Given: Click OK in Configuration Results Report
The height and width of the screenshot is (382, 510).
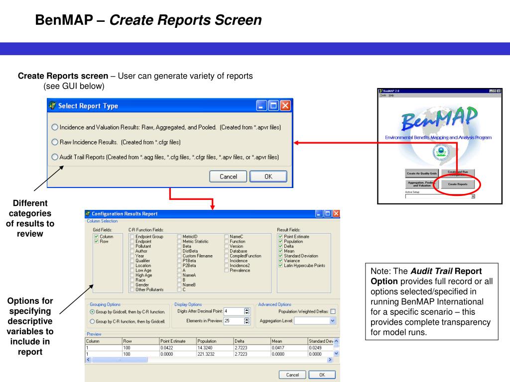Looking at the screenshot, I should (x=322, y=375).
